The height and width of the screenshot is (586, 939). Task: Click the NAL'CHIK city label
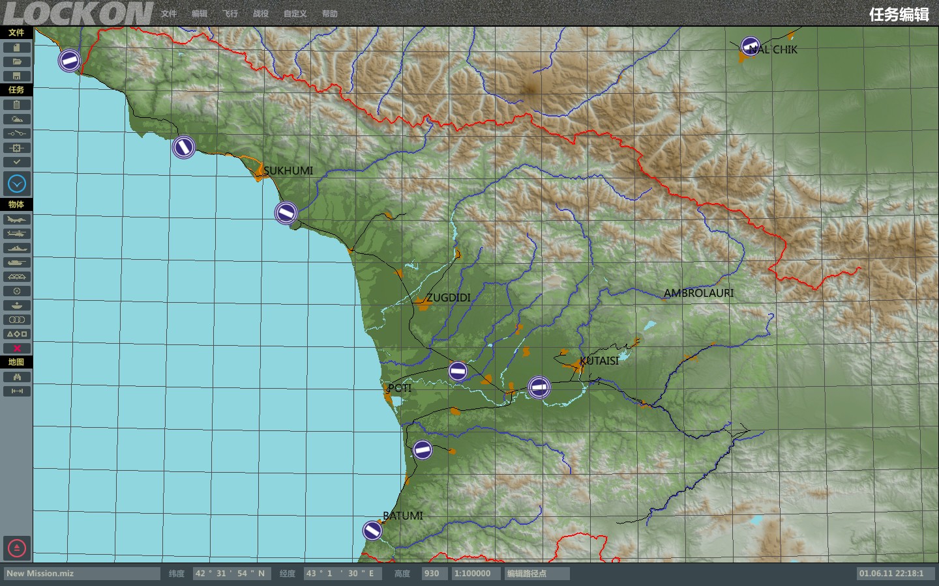click(773, 49)
